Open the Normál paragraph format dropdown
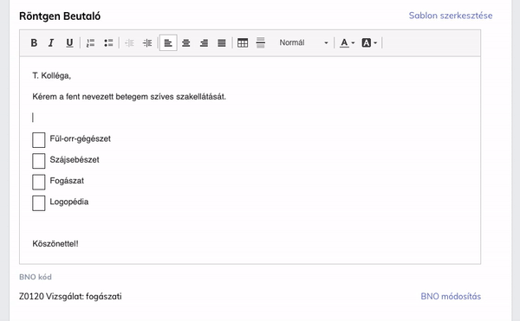 click(x=303, y=42)
